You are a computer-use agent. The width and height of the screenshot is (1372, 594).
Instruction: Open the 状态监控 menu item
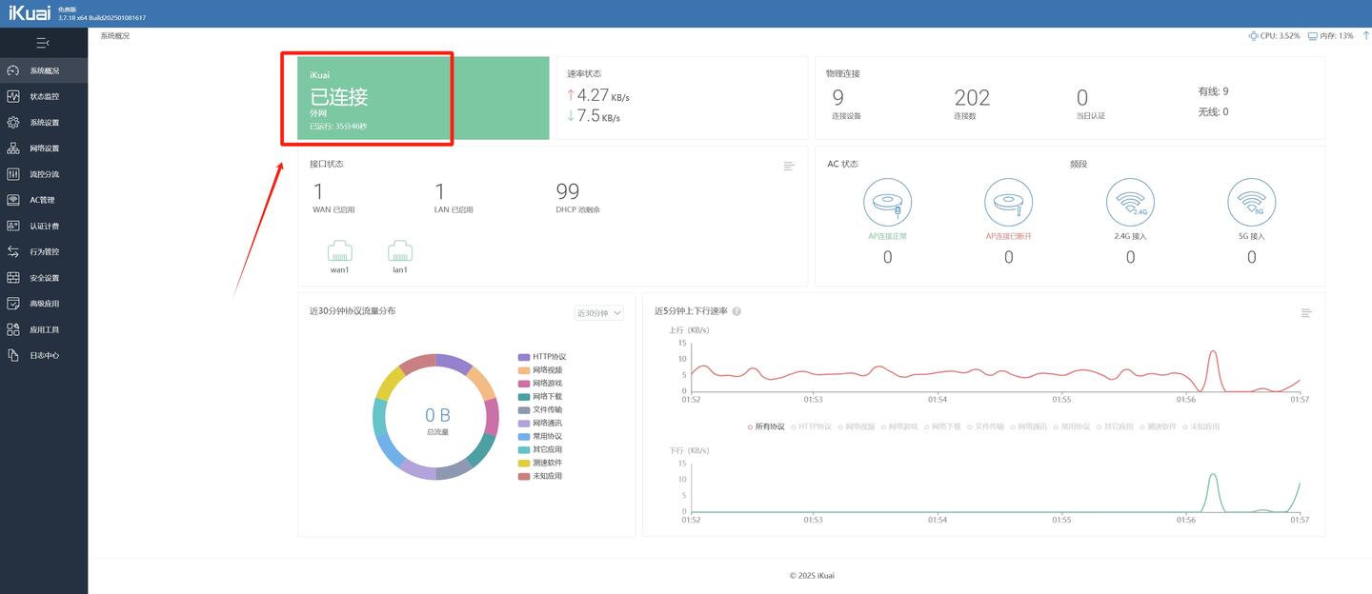(44, 96)
